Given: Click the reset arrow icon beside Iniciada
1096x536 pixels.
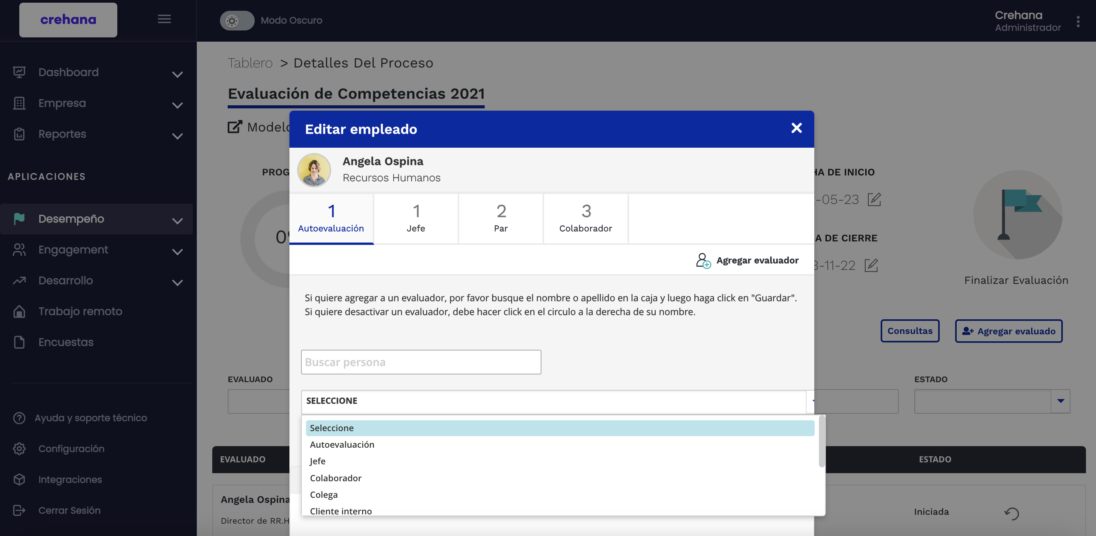Looking at the screenshot, I should (x=1011, y=513).
